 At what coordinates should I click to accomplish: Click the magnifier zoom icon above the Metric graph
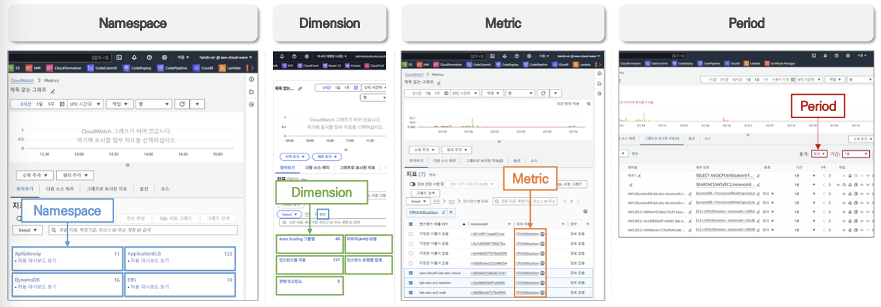coord(588,104)
